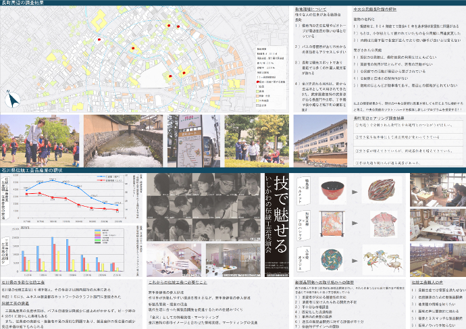466x329 pixels.
Task: Click the 長町周辺ヒアリング調査結果 heading
Action: [x=379, y=118]
